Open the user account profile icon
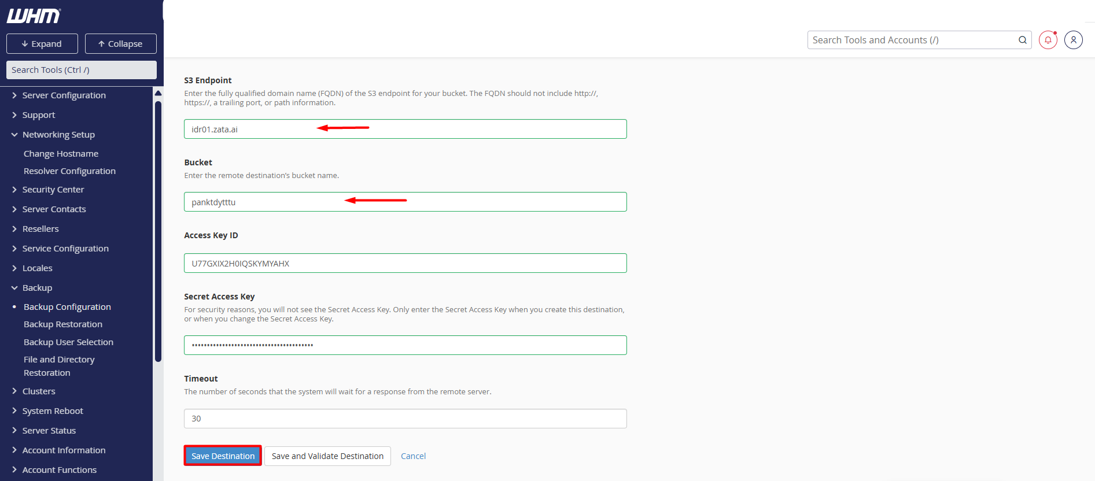The height and width of the screenshot is (481, 1095). tap(1073, 40)
